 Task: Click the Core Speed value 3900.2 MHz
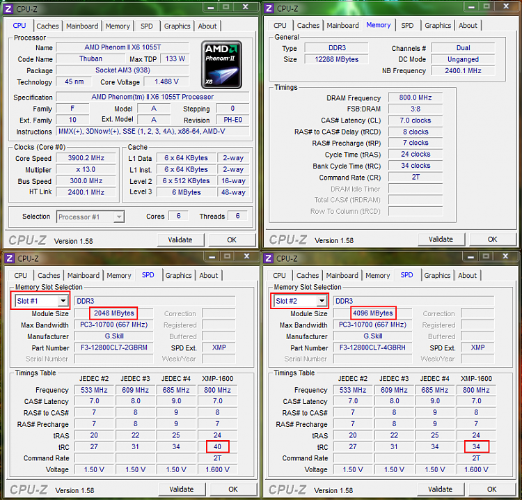click(86, 158)
